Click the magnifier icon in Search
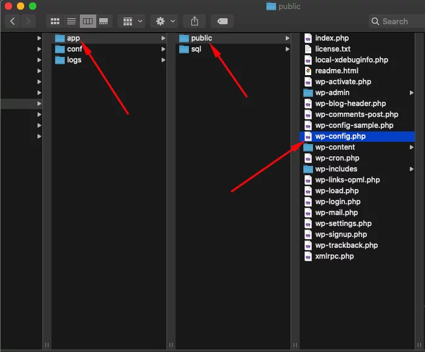Viewport: 425px width, 352px height. tap(375, 21)
